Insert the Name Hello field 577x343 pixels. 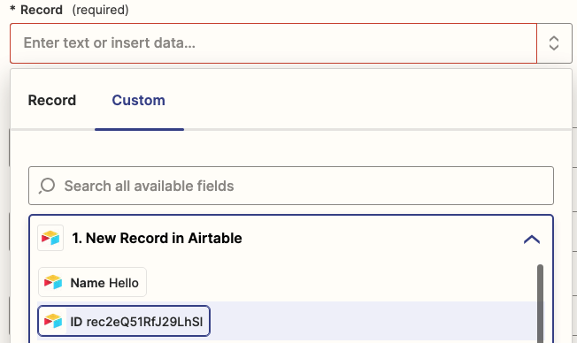tap(92, 282)
